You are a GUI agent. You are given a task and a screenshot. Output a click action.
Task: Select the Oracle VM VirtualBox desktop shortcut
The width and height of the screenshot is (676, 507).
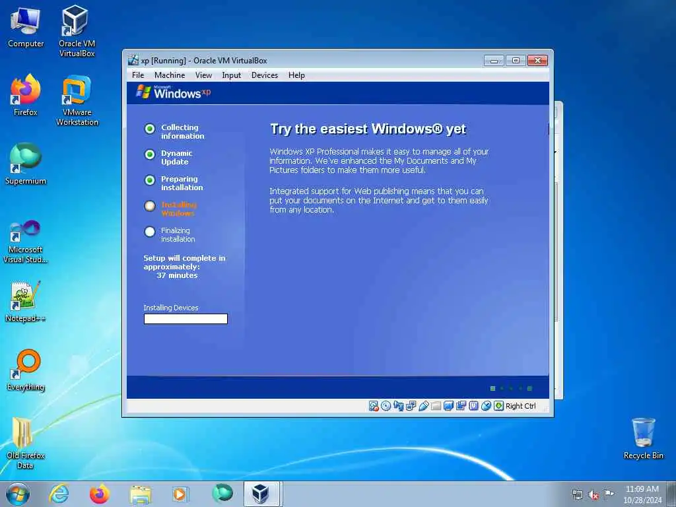tap(77, 31)
